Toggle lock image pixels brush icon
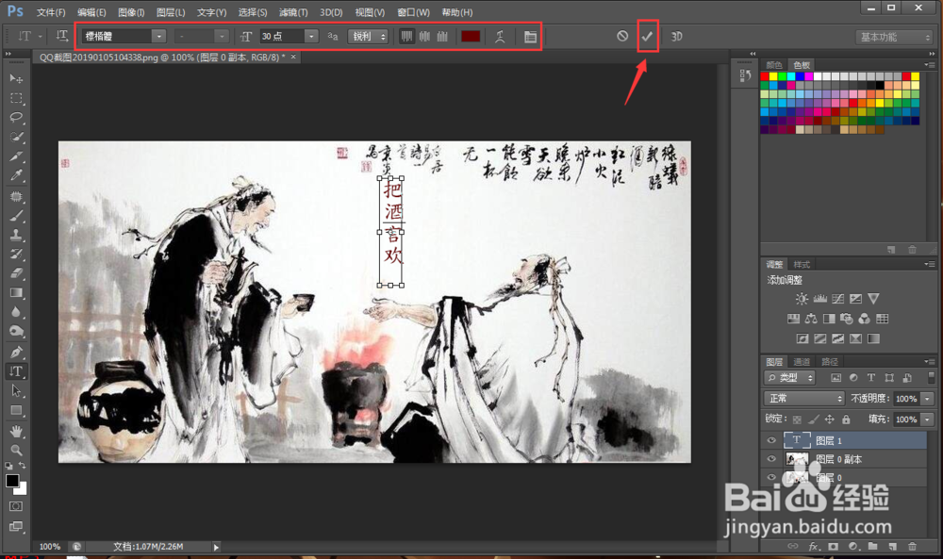 [813, 419]
